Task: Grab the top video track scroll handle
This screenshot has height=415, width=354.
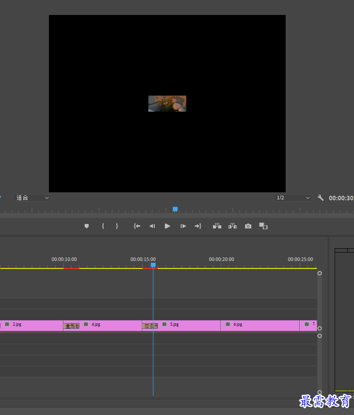Action: [x=320, y=273]
